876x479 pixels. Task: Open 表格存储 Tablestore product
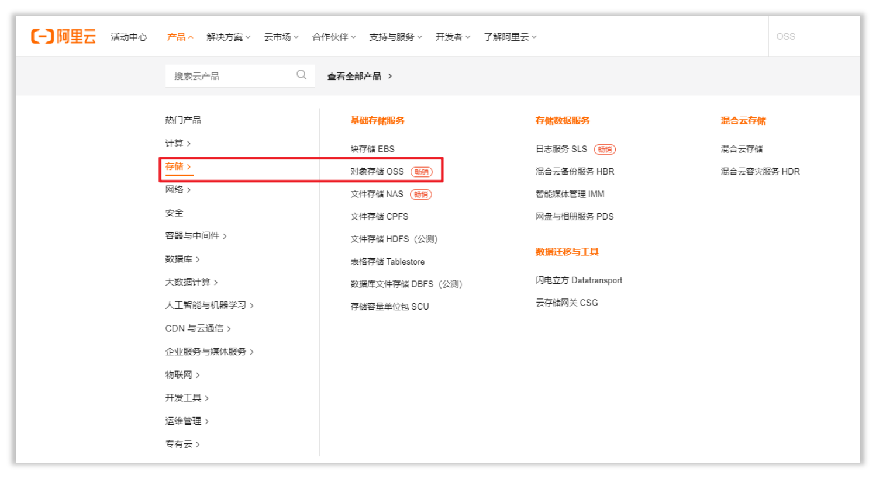tap(388, 261)
